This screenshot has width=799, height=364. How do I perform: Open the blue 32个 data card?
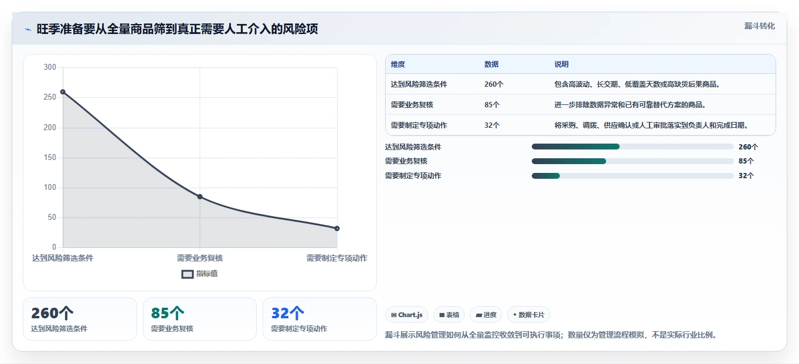pos(319,319)
